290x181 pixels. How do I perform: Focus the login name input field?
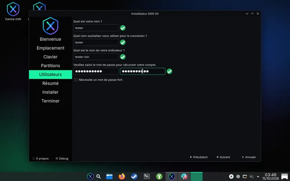pos(96,43)
